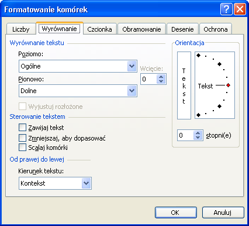249x226 pixels.
Task: Enable the Zawijaj tekst checkbox
Action: pyautogui.click(x=22, y=128)
